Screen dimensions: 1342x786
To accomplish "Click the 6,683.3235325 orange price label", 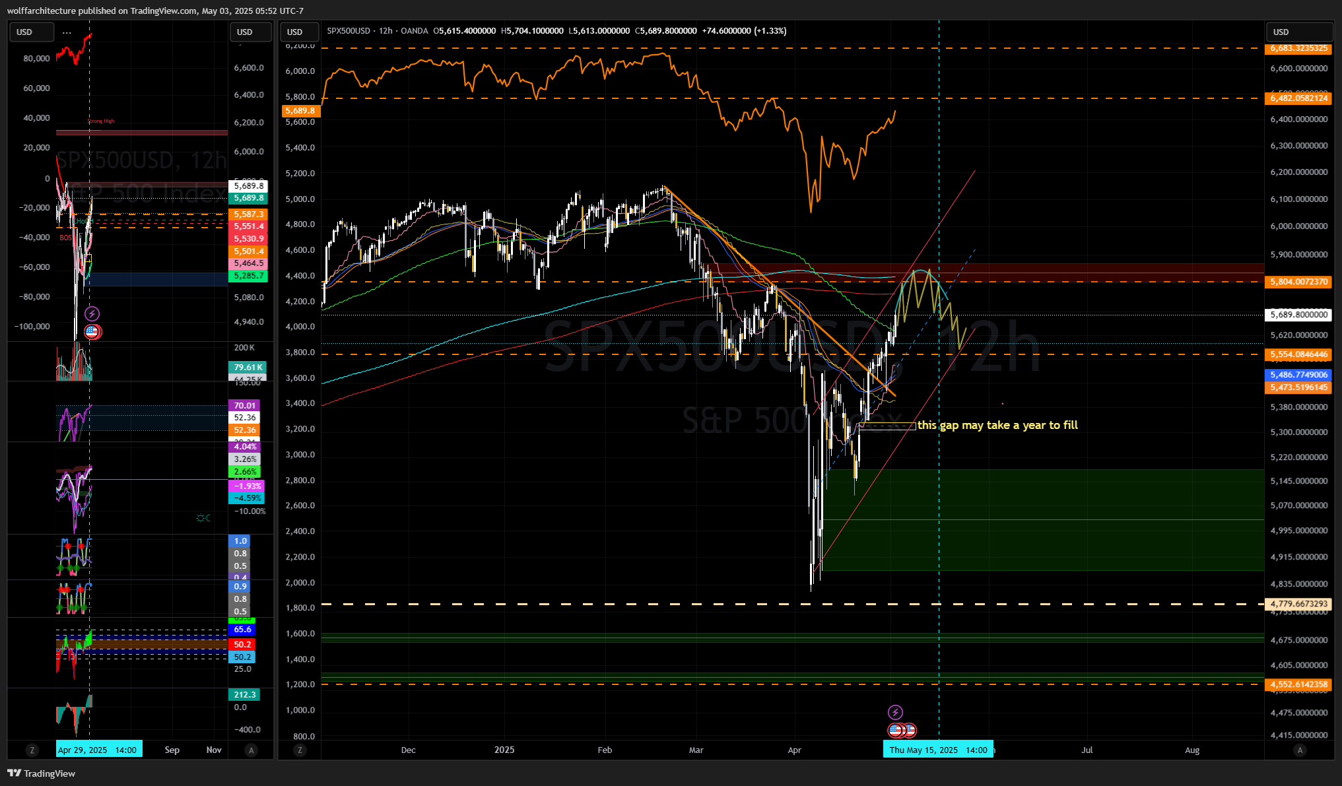I will click(x=1298, y=48).
